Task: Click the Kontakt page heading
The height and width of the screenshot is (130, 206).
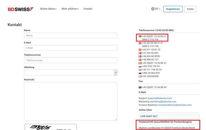Action: click(x=14, y=25)
